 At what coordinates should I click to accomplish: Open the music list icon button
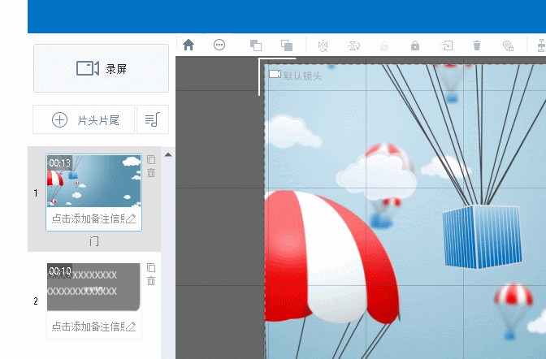[x=153, y=120]
